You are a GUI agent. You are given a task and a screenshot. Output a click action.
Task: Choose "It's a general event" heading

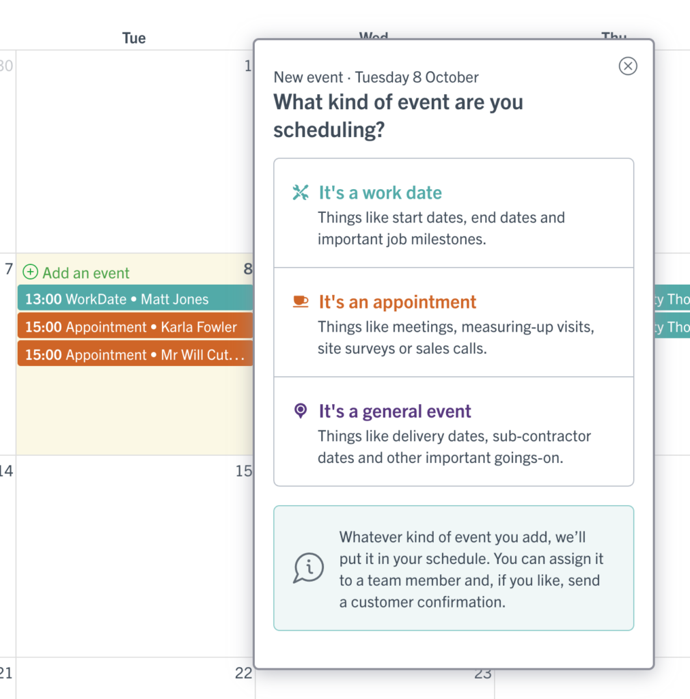(395, 411)
